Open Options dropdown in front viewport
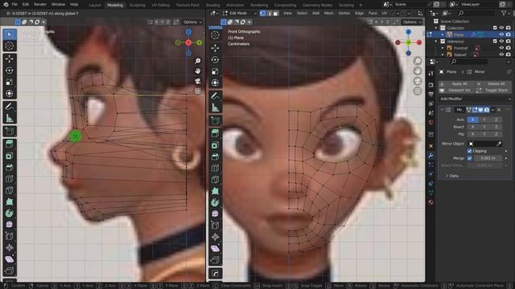Image resolution: width=515 pixels, height=289 pixels. pos(412,22)
